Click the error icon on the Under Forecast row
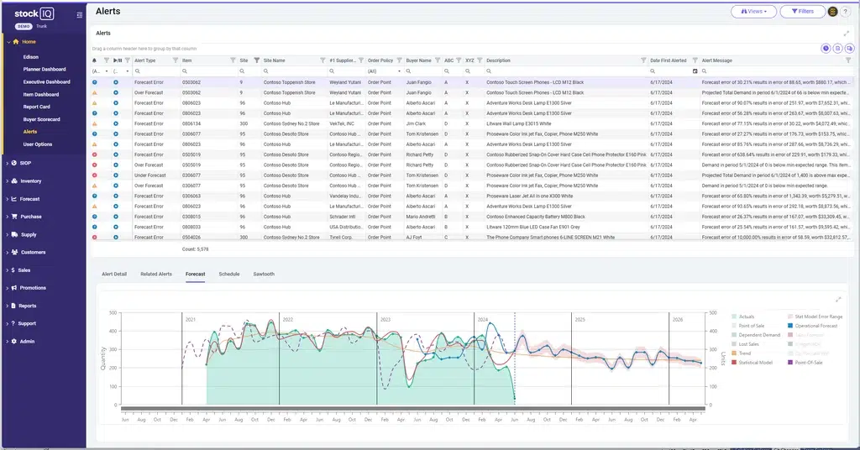The height and width of the screenshot is (450, 860). (94, 175)
